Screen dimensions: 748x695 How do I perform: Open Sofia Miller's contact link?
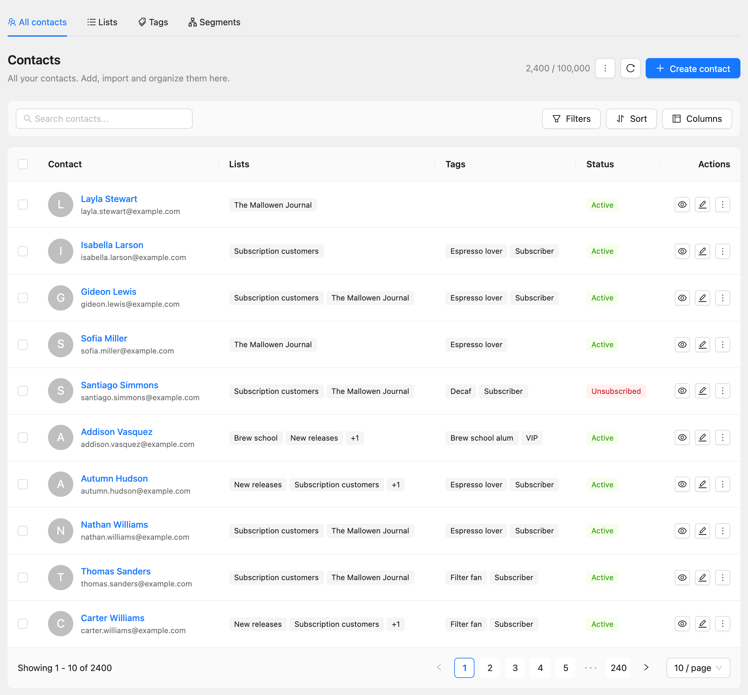click(104, 338)
